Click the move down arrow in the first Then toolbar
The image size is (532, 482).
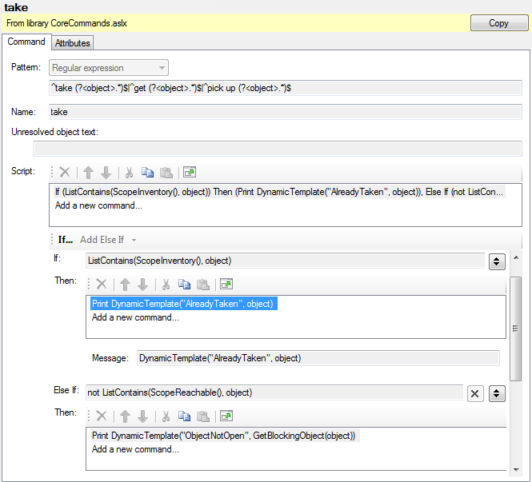[142, 284]
